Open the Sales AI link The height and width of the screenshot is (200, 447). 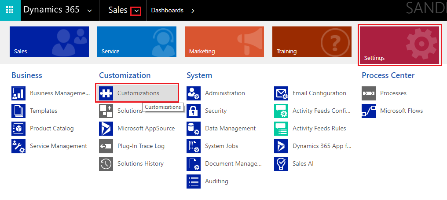click(x=303, y=164)
